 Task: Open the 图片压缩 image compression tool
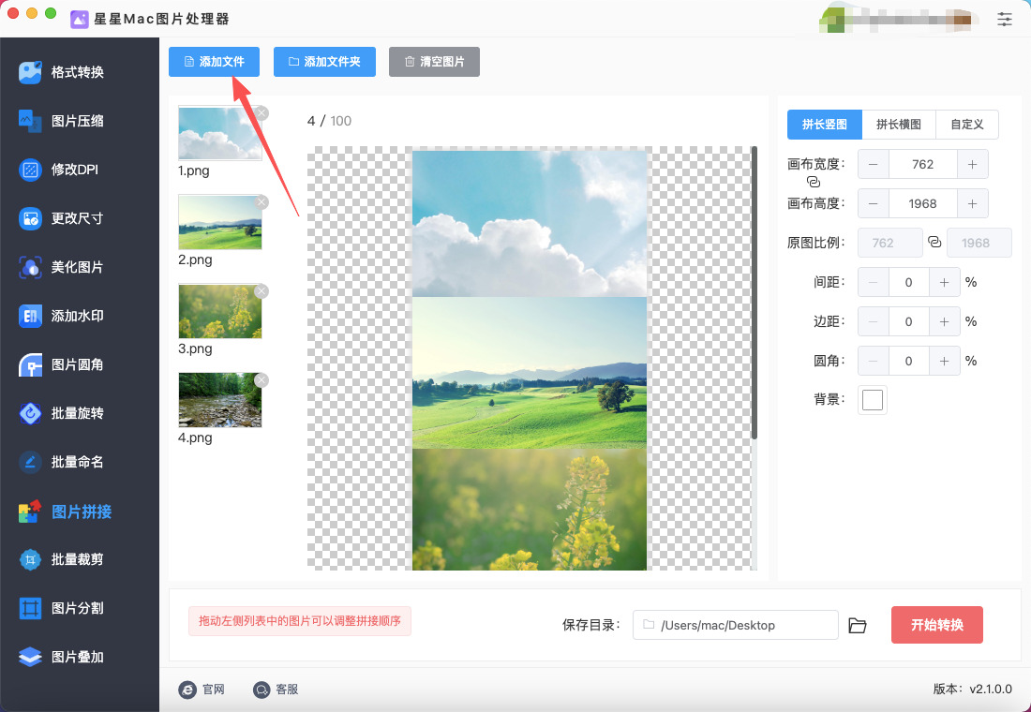[x=63, y=121]
